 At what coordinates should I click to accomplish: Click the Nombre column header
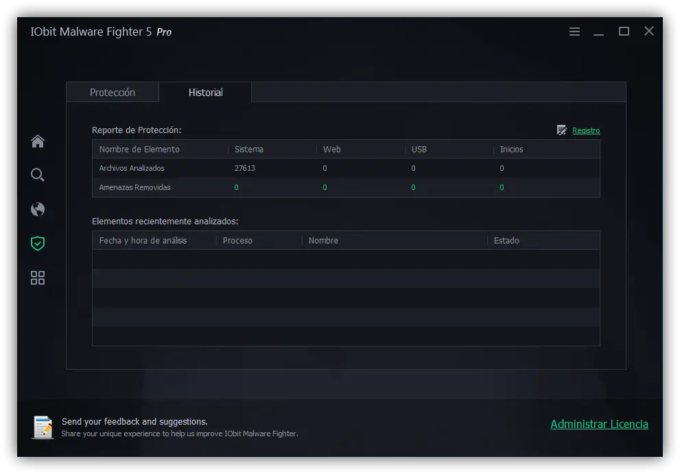(323, 241)
